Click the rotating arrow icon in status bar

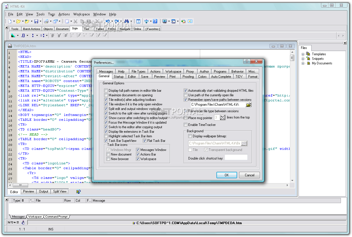coord(23,223)
